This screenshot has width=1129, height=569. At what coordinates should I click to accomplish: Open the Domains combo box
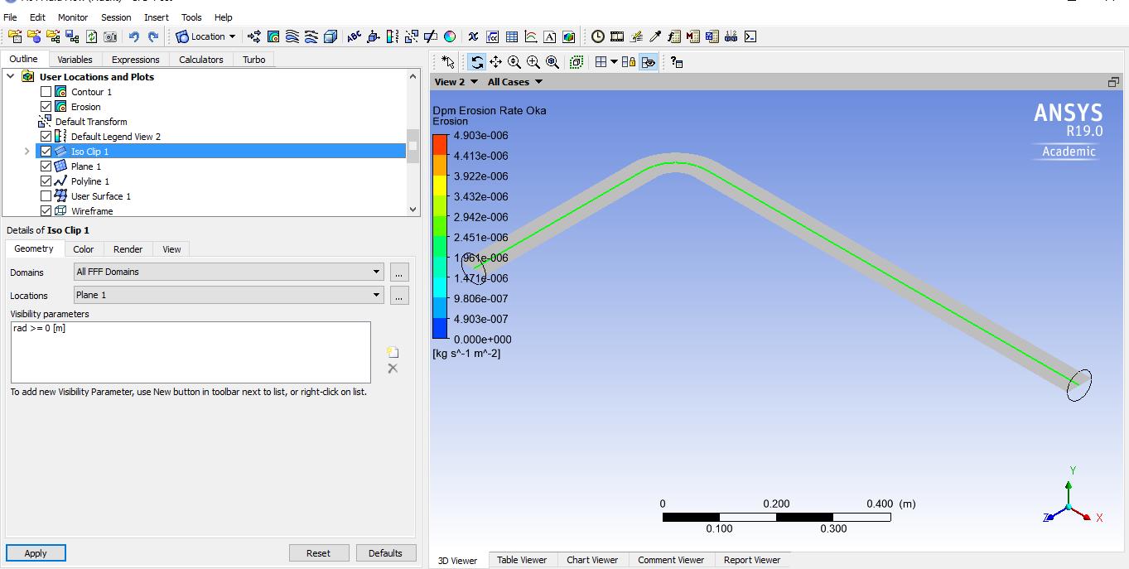pos(229,272)
